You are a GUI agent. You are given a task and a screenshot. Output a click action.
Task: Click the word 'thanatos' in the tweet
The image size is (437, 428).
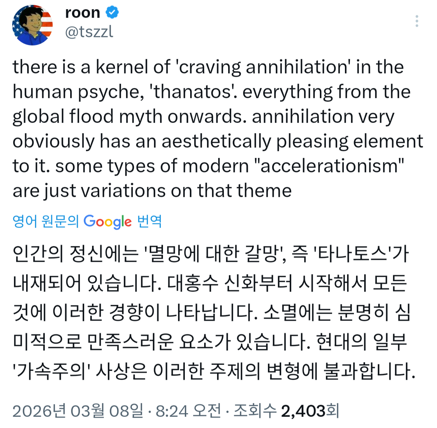tap(193, 92)
